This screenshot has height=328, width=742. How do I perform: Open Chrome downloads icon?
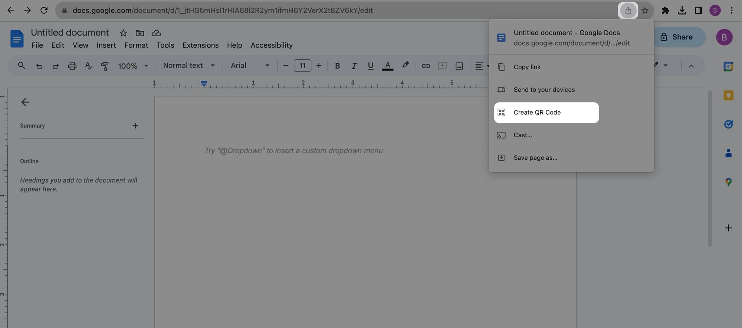point(682,10)
